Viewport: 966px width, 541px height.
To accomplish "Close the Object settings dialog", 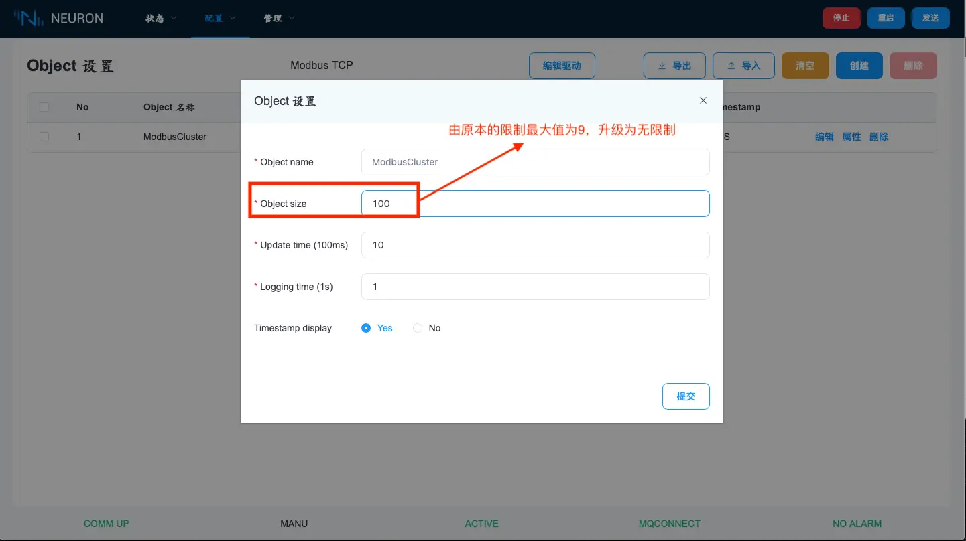I will 703,100.
